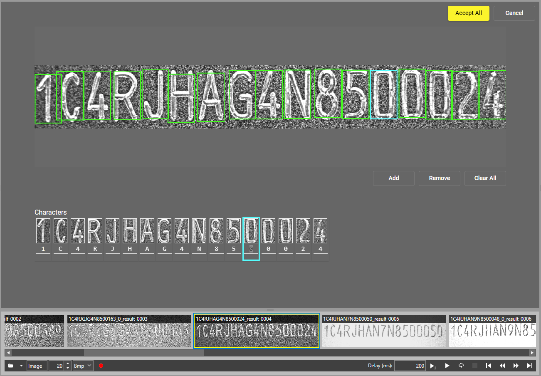Click the rewind double-arrow icon

tap(502, 366)
